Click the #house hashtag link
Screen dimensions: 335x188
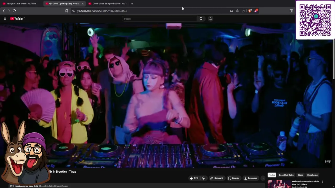click(x=64, y=186)
